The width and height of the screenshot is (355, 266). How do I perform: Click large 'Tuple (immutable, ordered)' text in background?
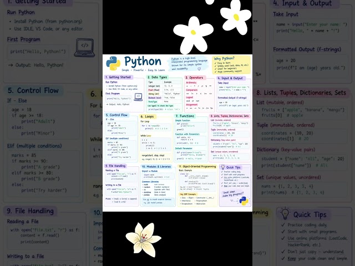click(x=286, y=125)
